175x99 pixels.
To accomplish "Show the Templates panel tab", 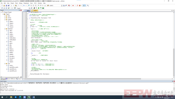I will coord(19,79).
